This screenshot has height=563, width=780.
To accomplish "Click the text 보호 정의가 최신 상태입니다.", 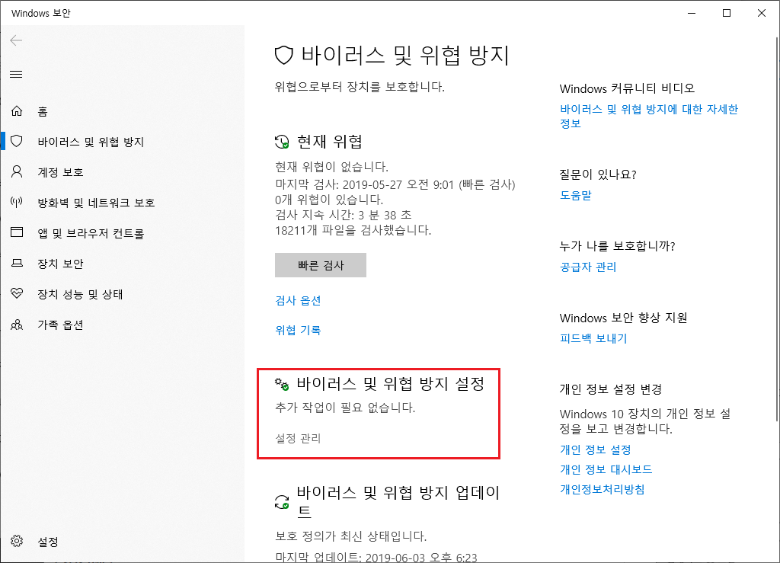I will [350, 536].
